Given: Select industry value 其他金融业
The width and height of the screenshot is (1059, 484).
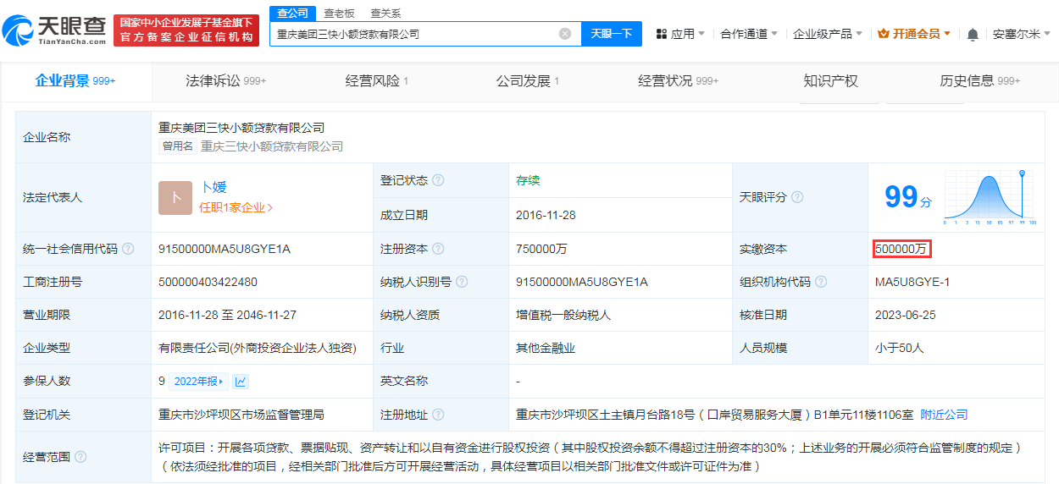Looking at the screenshot, I should click(546, 348).
